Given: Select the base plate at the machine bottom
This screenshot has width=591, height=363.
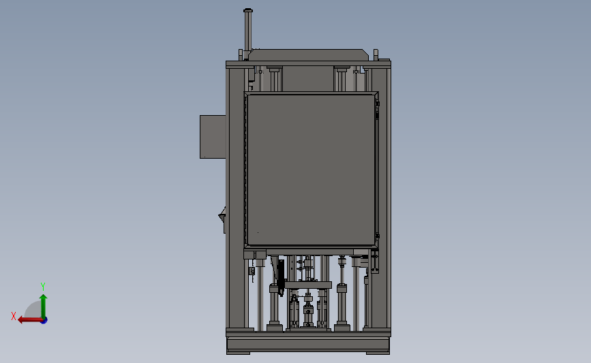Looking at the screenshot, I should [308, 344].
